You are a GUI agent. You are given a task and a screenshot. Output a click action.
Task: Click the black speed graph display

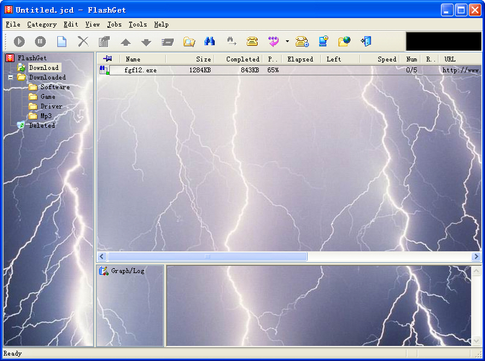(443, 42)
